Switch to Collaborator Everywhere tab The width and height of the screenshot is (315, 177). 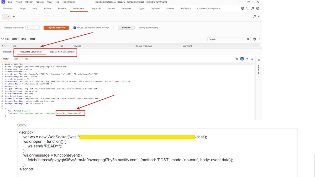pyautogui.click(x=208, y=8)
